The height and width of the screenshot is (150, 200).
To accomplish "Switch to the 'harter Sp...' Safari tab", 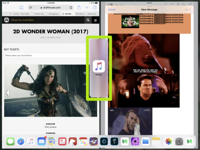I will (x=92, y=14).
